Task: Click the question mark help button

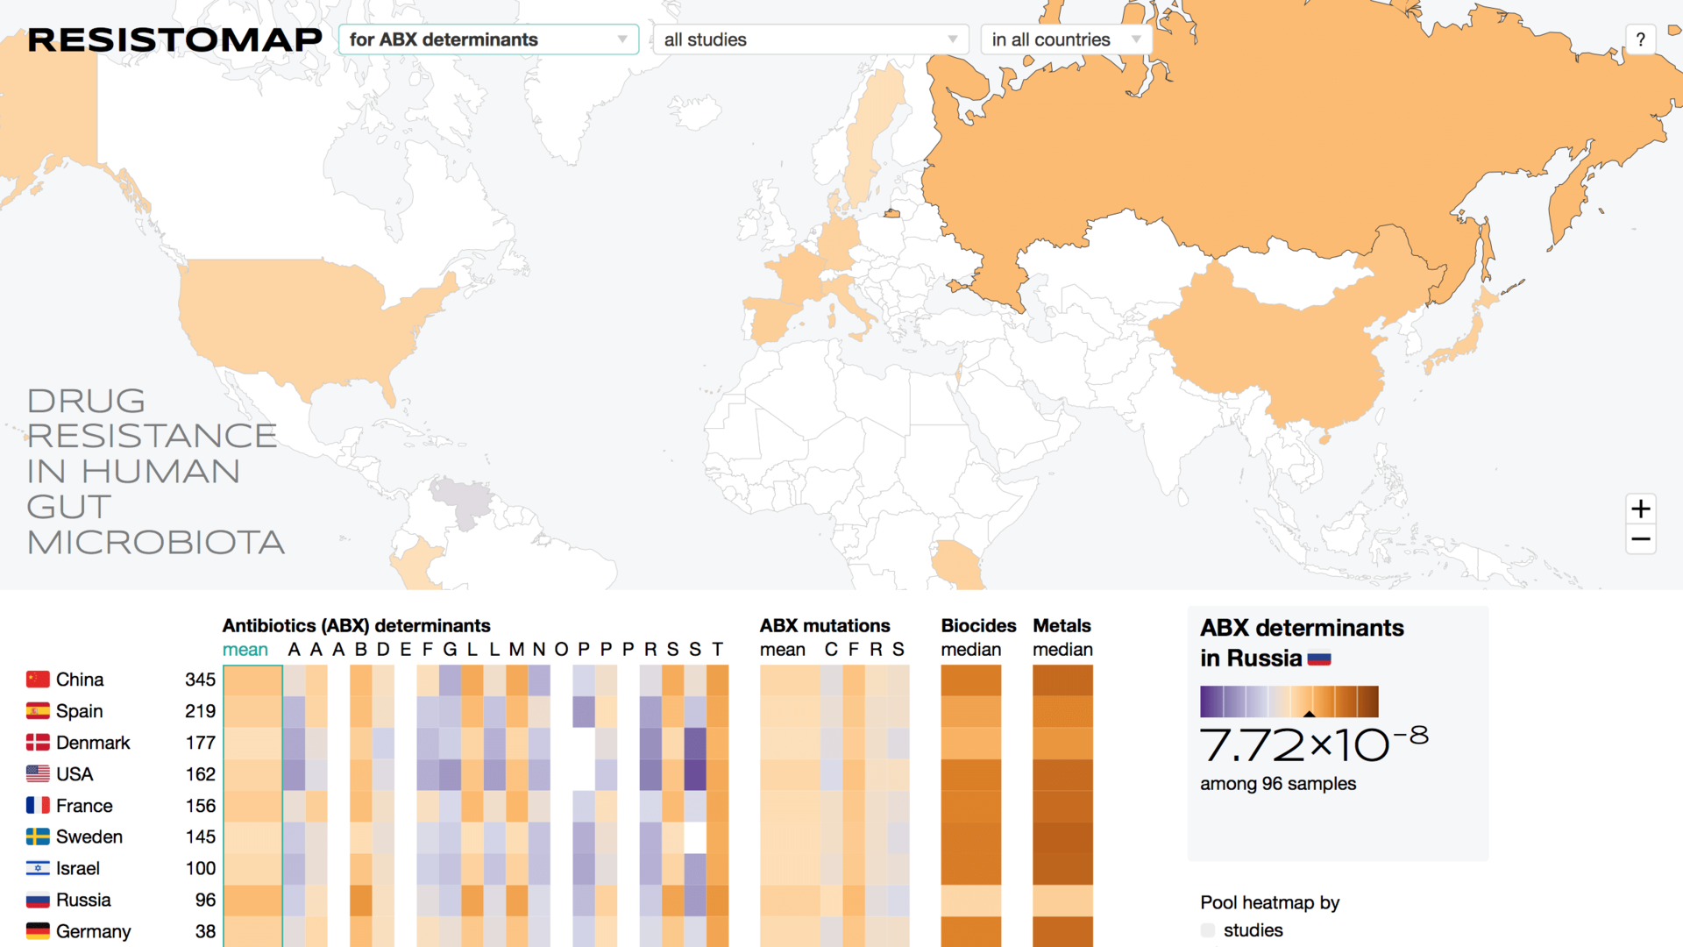Action: point(1640,39)
